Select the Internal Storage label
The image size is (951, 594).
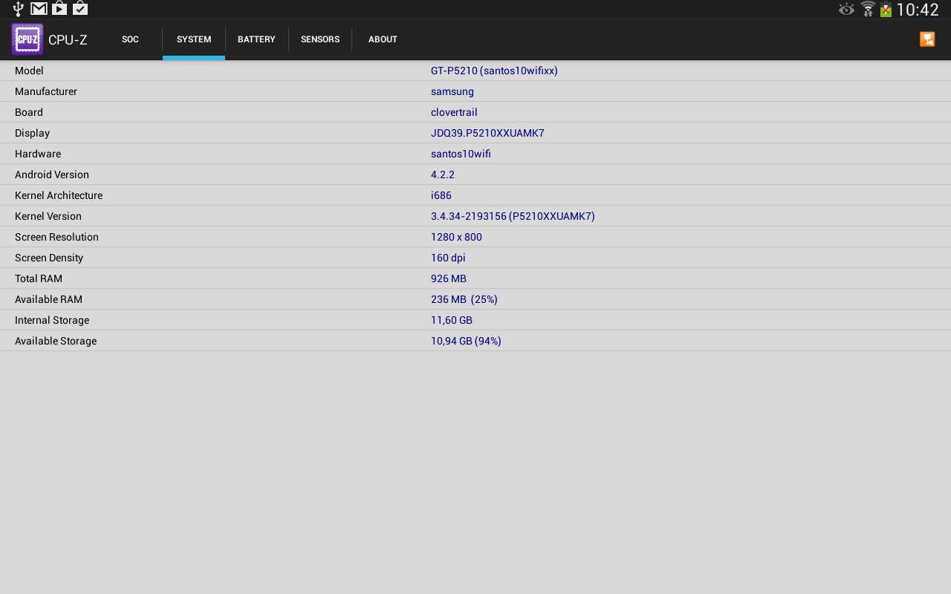point(52,320)
